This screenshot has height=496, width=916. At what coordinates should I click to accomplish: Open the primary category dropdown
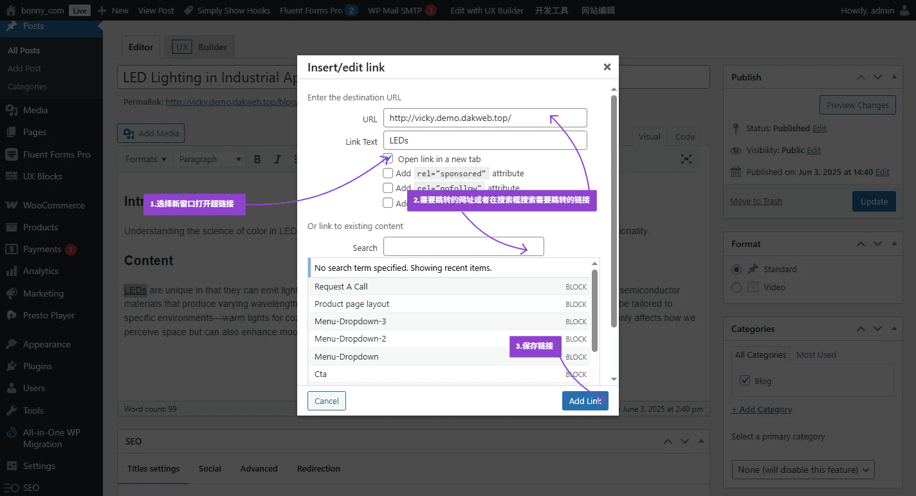tap(803, 470)
